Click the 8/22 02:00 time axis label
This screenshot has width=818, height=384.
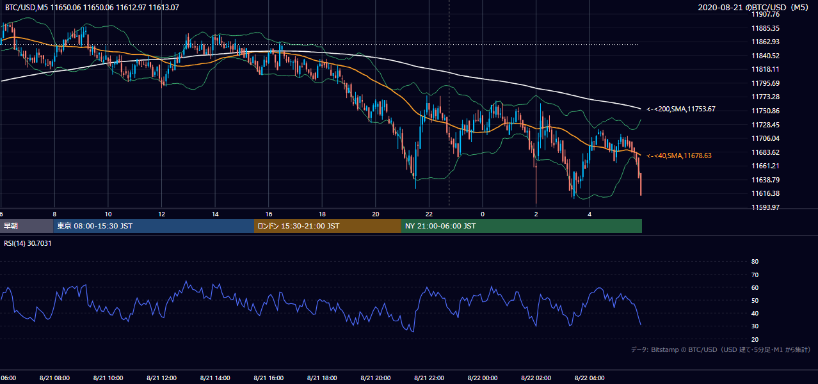(x=536, y=378)
